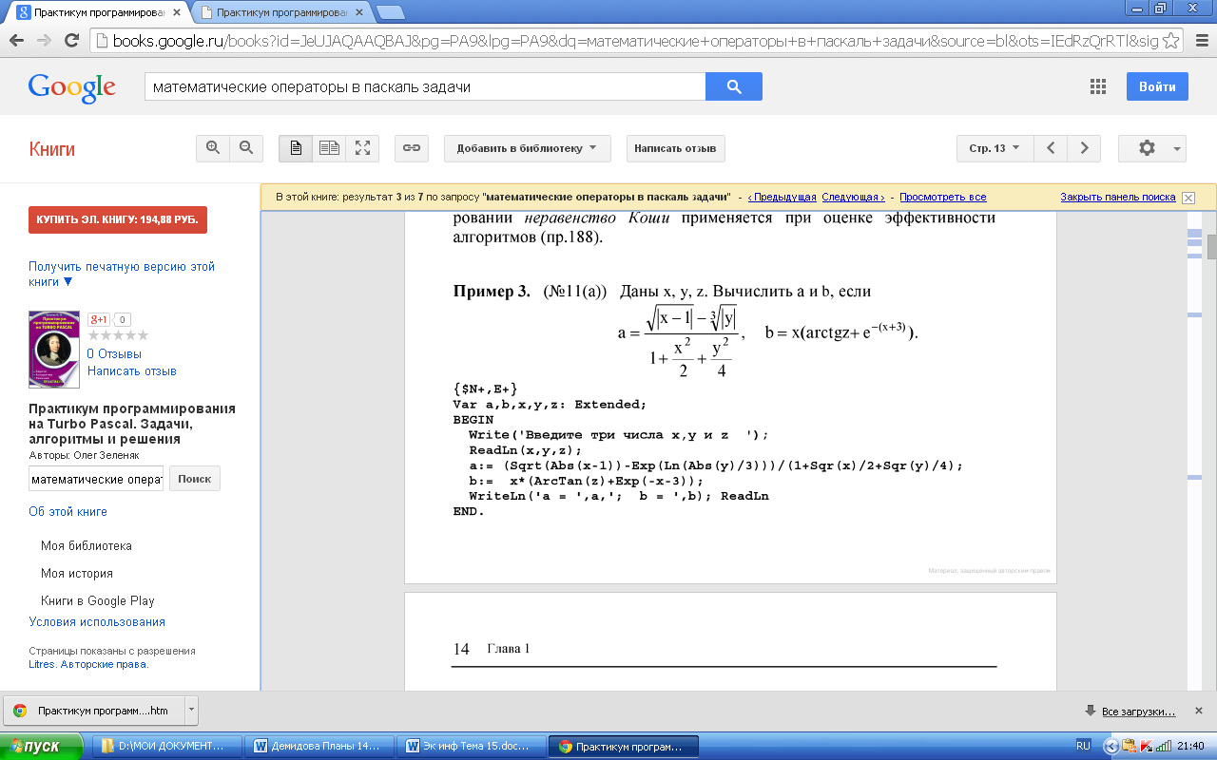This screenshot has height=760, width=1217.
Task: Open Условия использования link
Action: pyautogui.click(x=97, y=622)
